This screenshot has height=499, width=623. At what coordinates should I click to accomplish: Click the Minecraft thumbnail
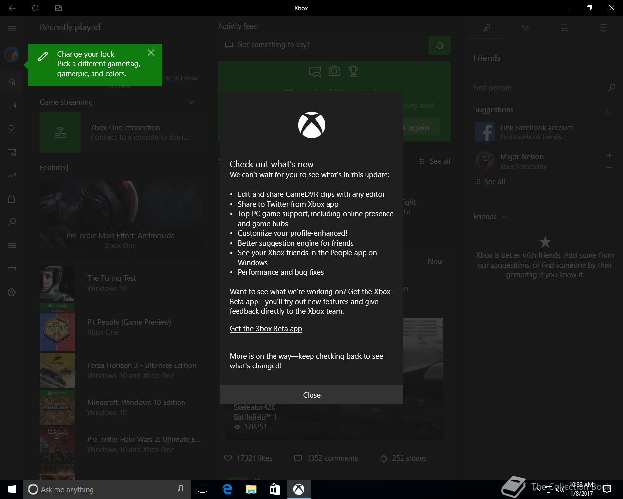pyautogui.click(x=57, y=407)
